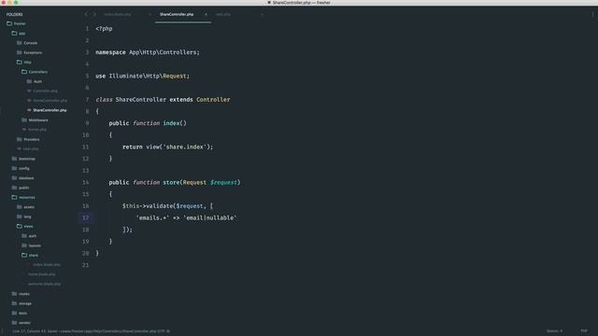Open welcome.blade.php in the sidebar
This screenshot has width=598, height=336.
(44, 284)
